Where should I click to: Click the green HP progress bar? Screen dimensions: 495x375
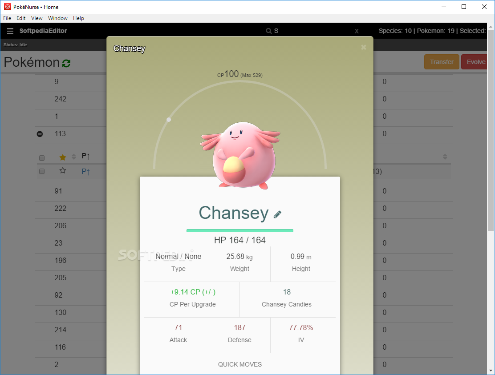[240, 230]
